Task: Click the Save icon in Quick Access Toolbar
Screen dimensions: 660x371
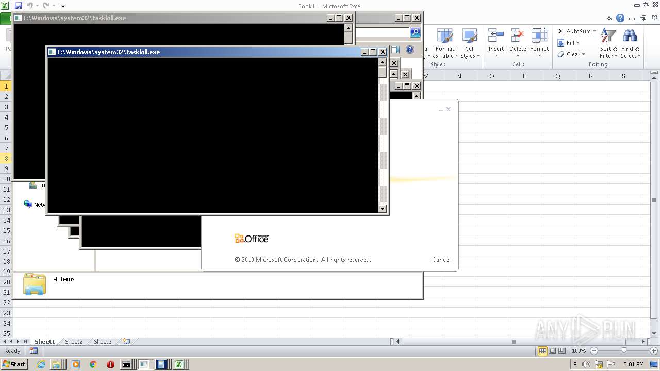Action: pyautogui.click(x=19, y=6)
